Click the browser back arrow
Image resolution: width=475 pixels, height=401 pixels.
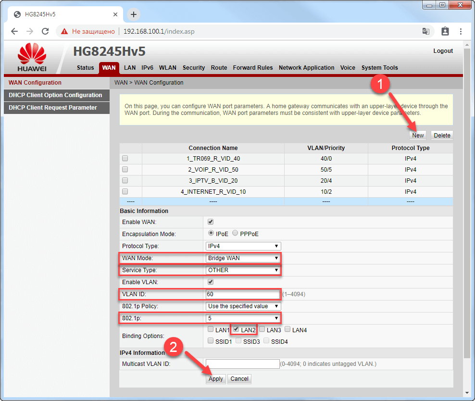(14, 31)
